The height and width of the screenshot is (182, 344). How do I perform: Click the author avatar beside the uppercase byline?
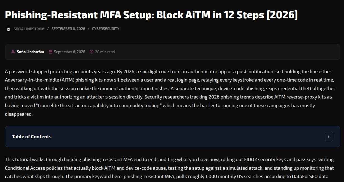tap(8, 29)
